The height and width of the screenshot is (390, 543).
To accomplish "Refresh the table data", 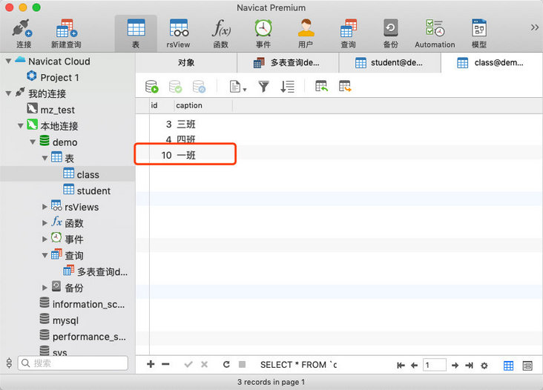I will click(x=226, y=364).
